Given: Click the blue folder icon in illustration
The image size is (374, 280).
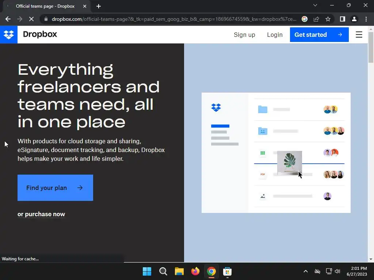Looking at the screenshot, I should [263, 109].
